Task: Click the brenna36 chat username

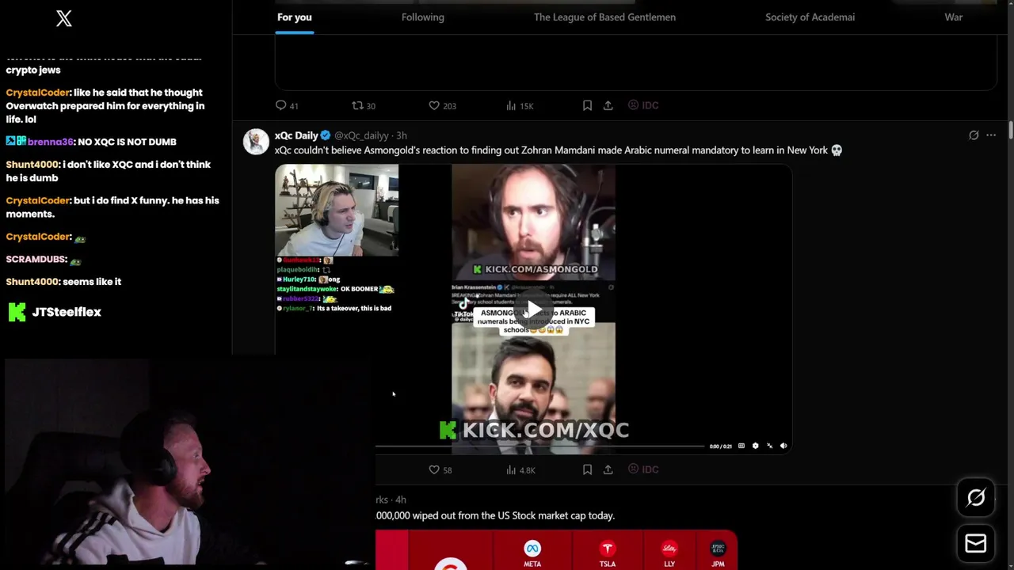Action: pos(51,142)
